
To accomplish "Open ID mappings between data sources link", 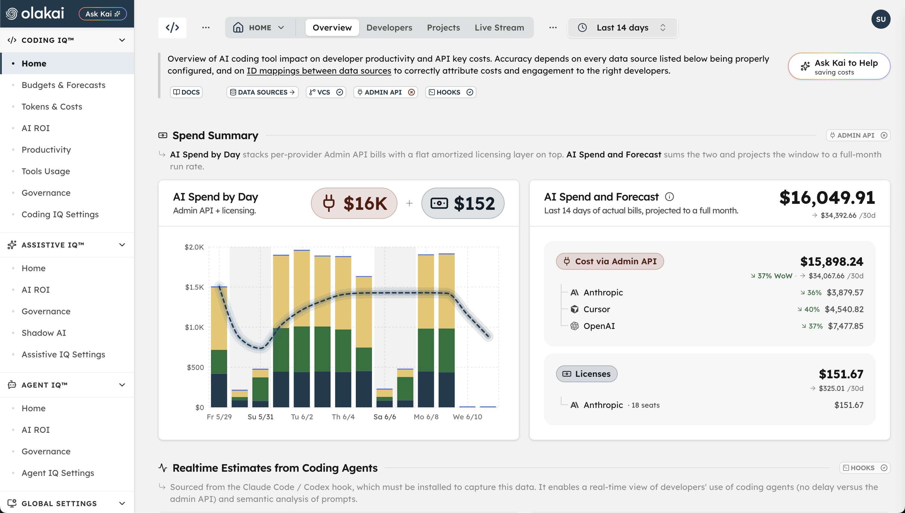I will click(318, 71).
